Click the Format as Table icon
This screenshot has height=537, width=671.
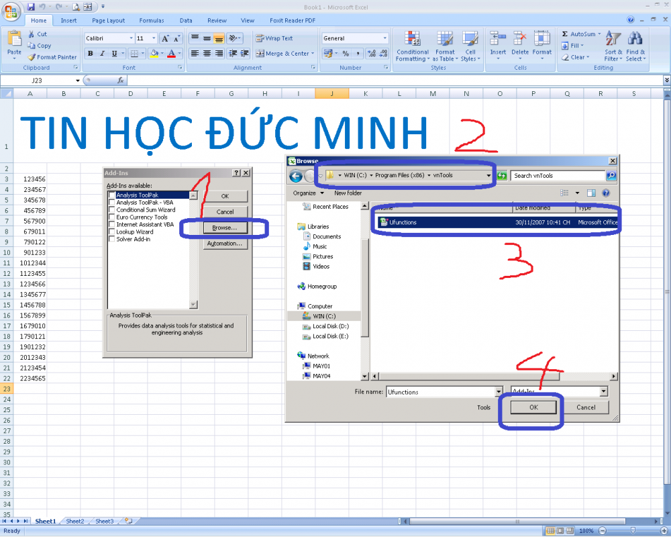pyautogui.click(x=445, y=39)
